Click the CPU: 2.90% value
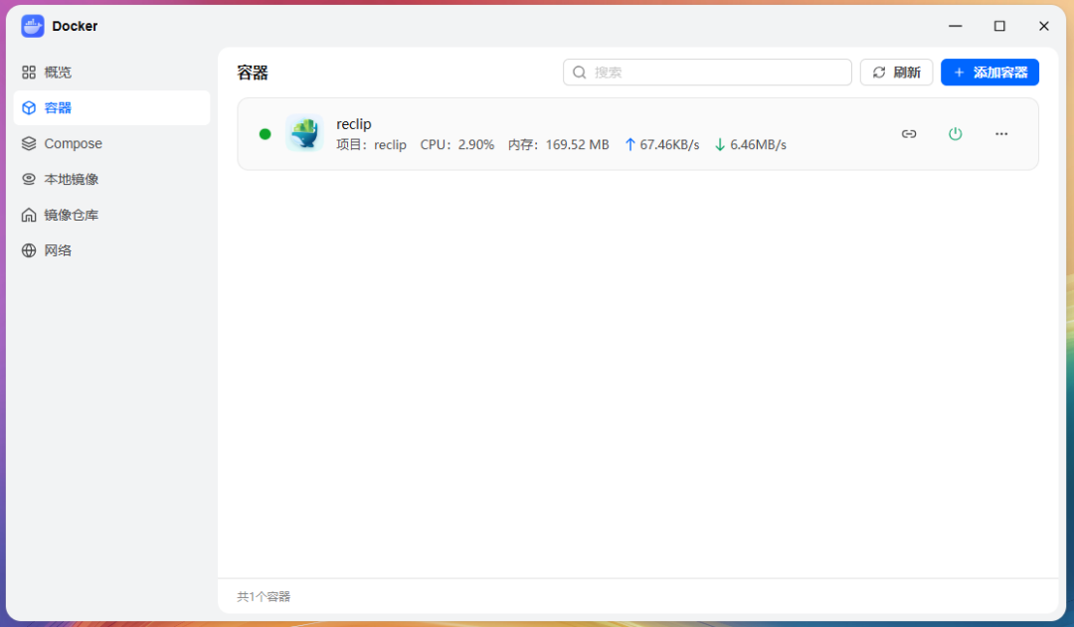This screenshot has height=627, width=1074. pos(456,144)
